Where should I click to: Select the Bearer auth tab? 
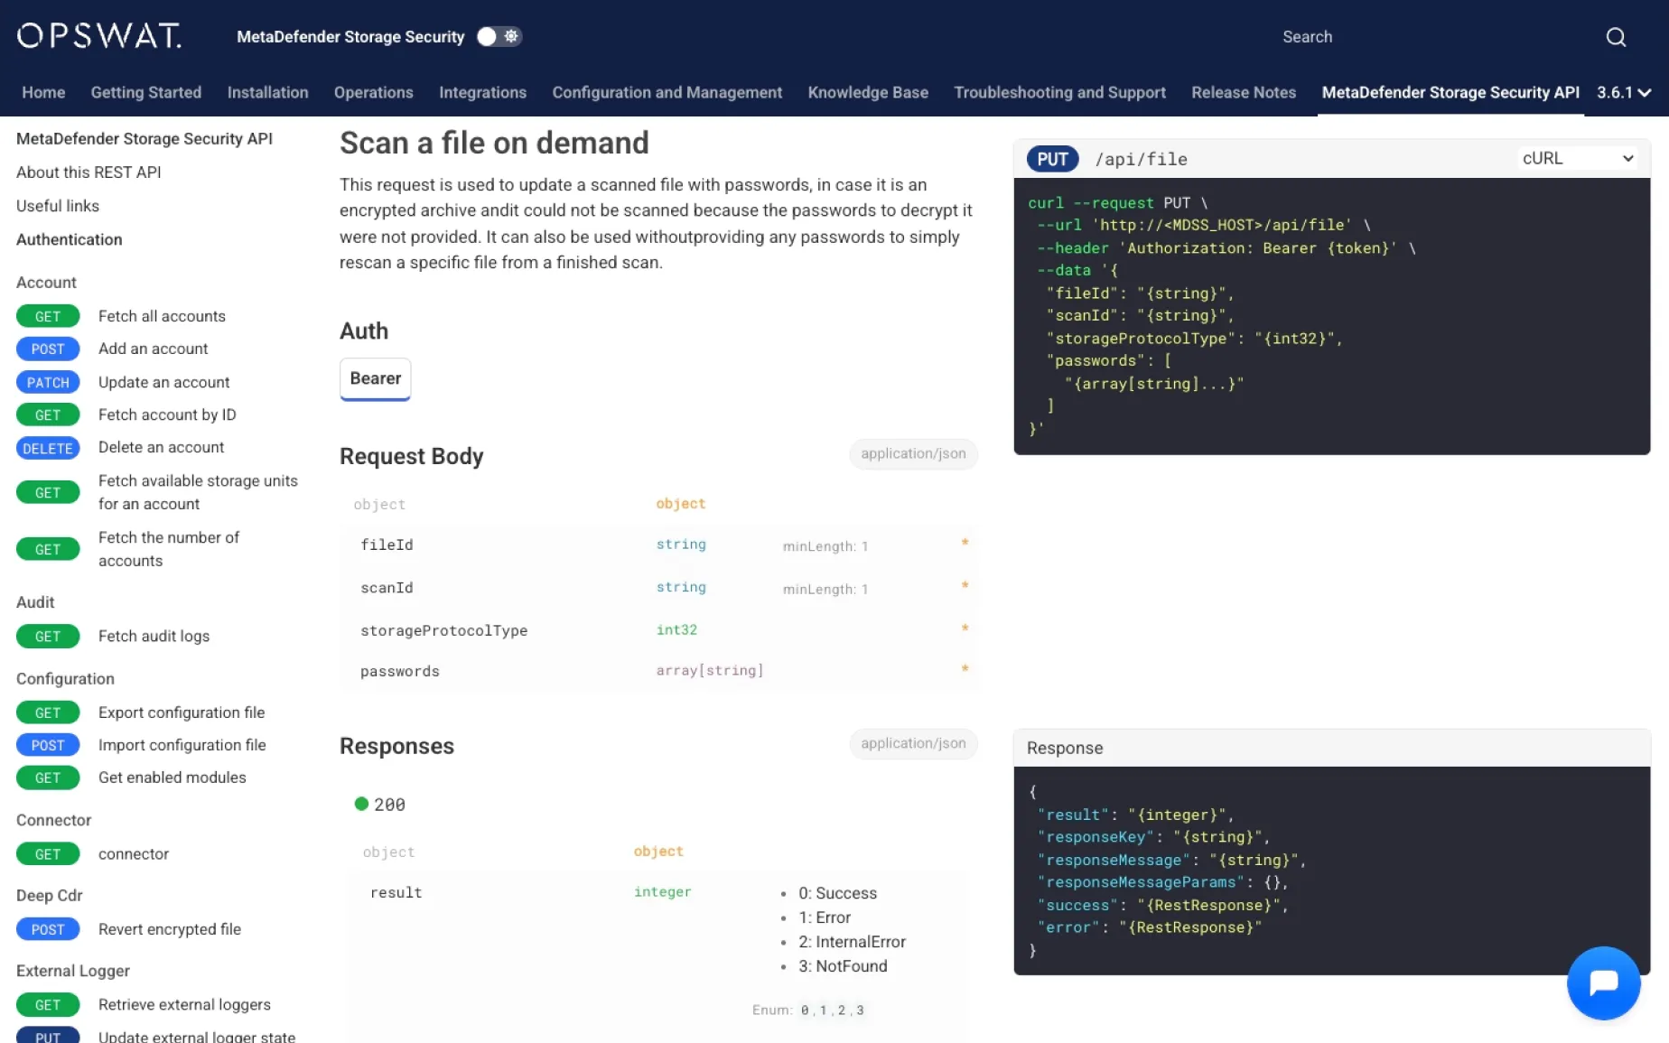375,378
